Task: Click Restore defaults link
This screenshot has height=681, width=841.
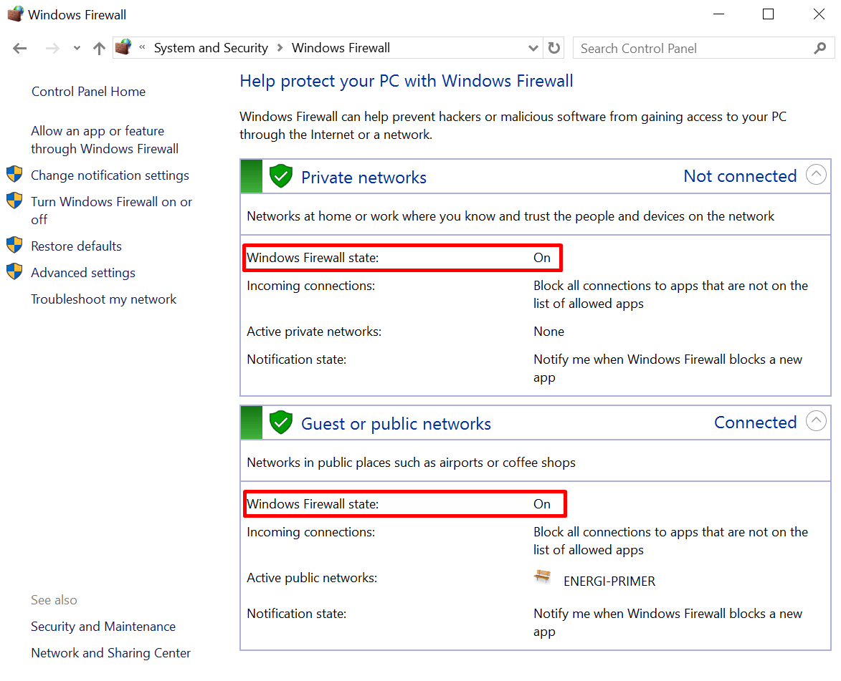Action: pos(76,246)
